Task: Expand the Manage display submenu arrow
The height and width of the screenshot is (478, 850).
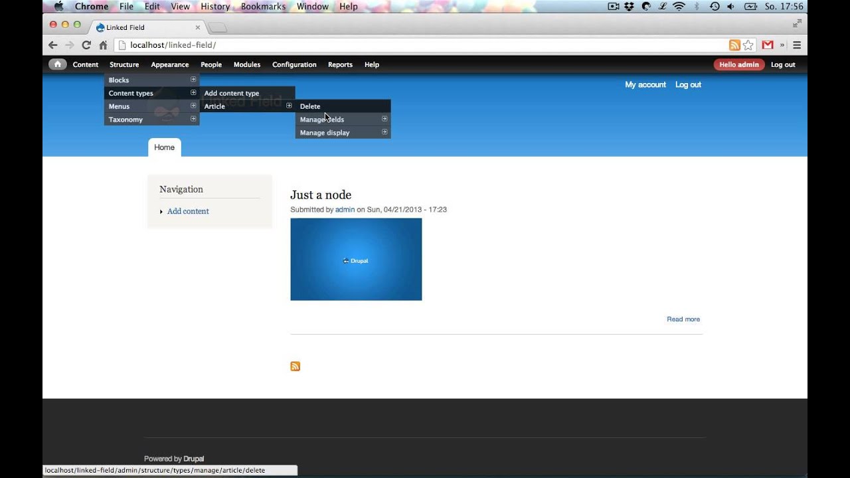Action: point(384,132)
